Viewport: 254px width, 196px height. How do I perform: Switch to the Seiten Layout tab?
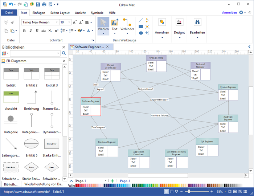pyautogui.click(x=60, y=13)
